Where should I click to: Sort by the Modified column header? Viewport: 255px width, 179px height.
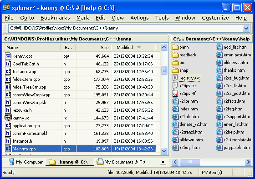(133, 48)
